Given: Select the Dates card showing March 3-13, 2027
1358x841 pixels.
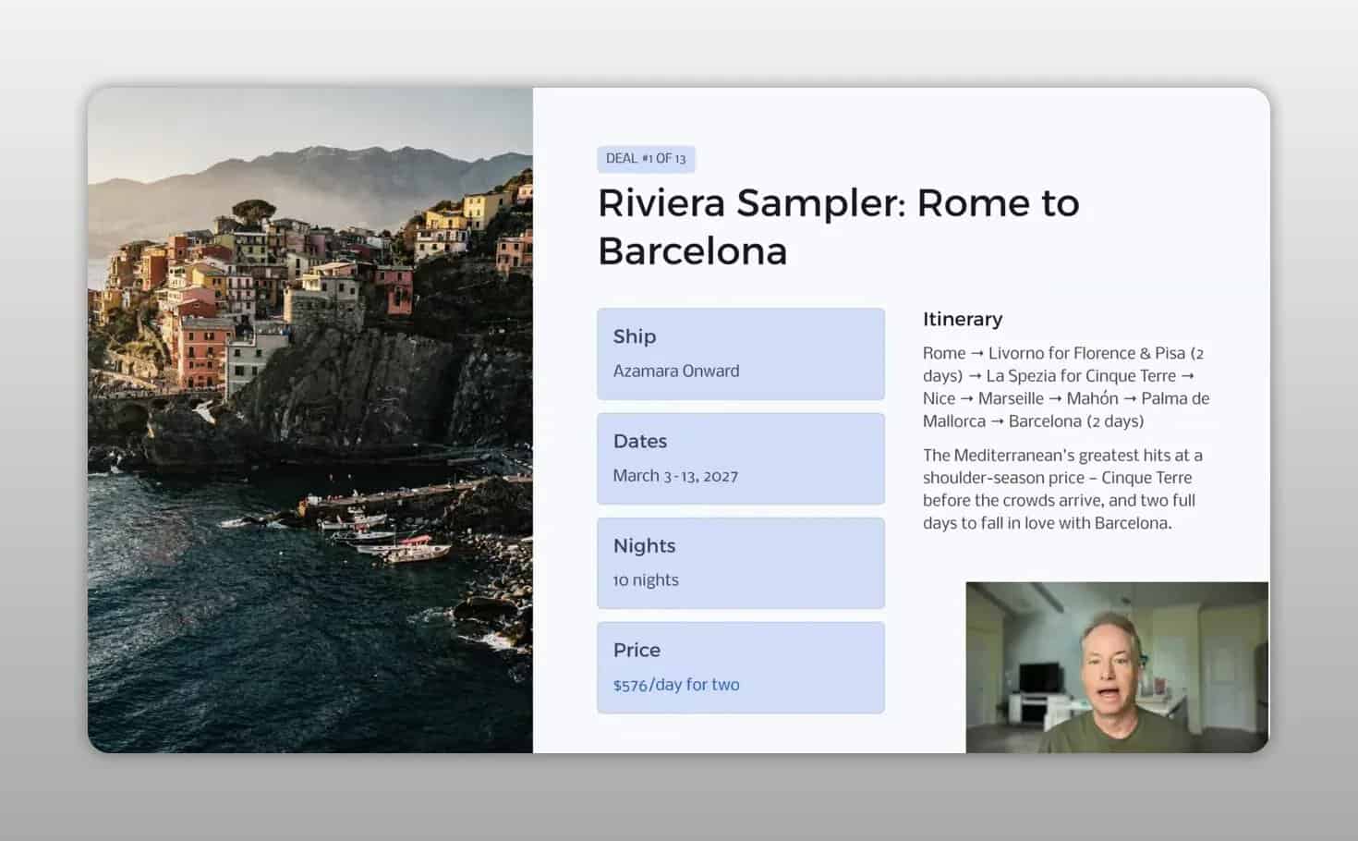Looking at the screenshot, I should [741, 458].
